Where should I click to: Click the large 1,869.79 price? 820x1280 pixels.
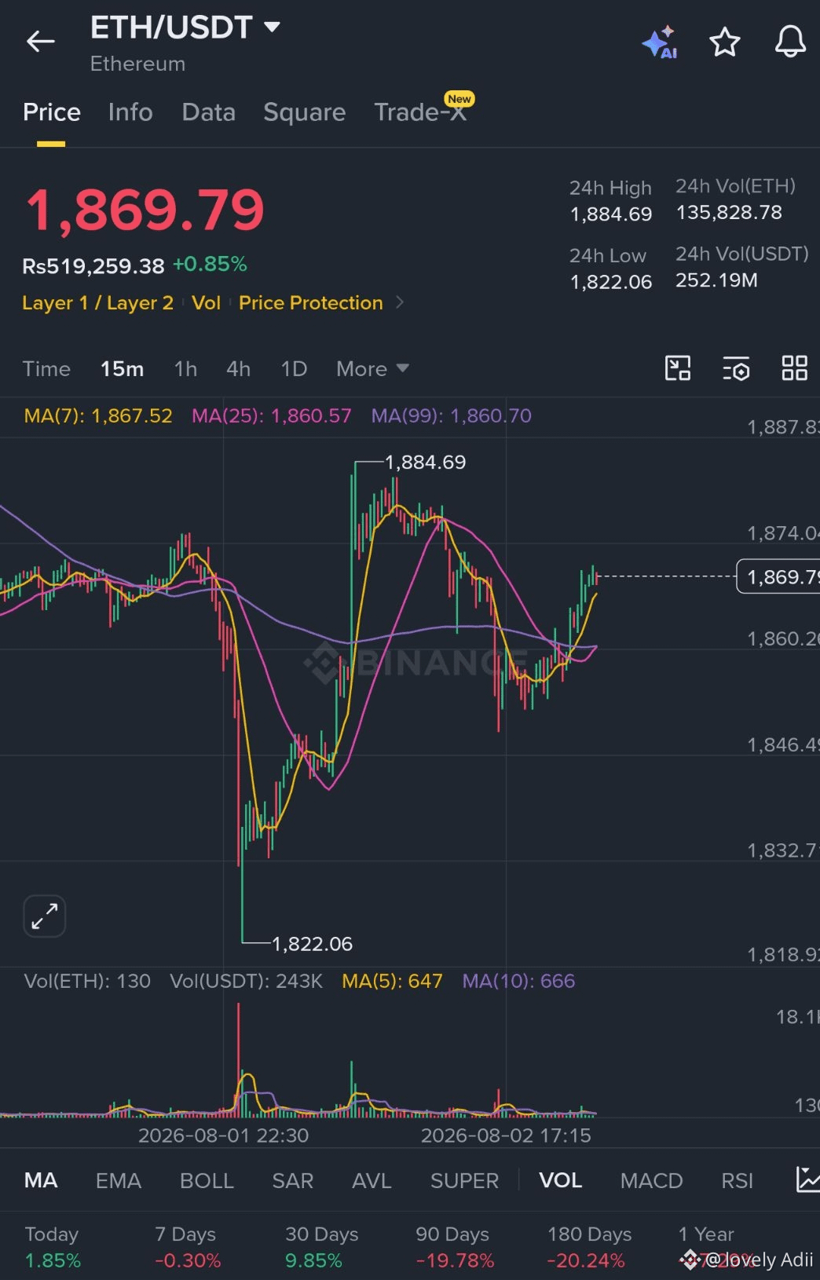(145, 210)
